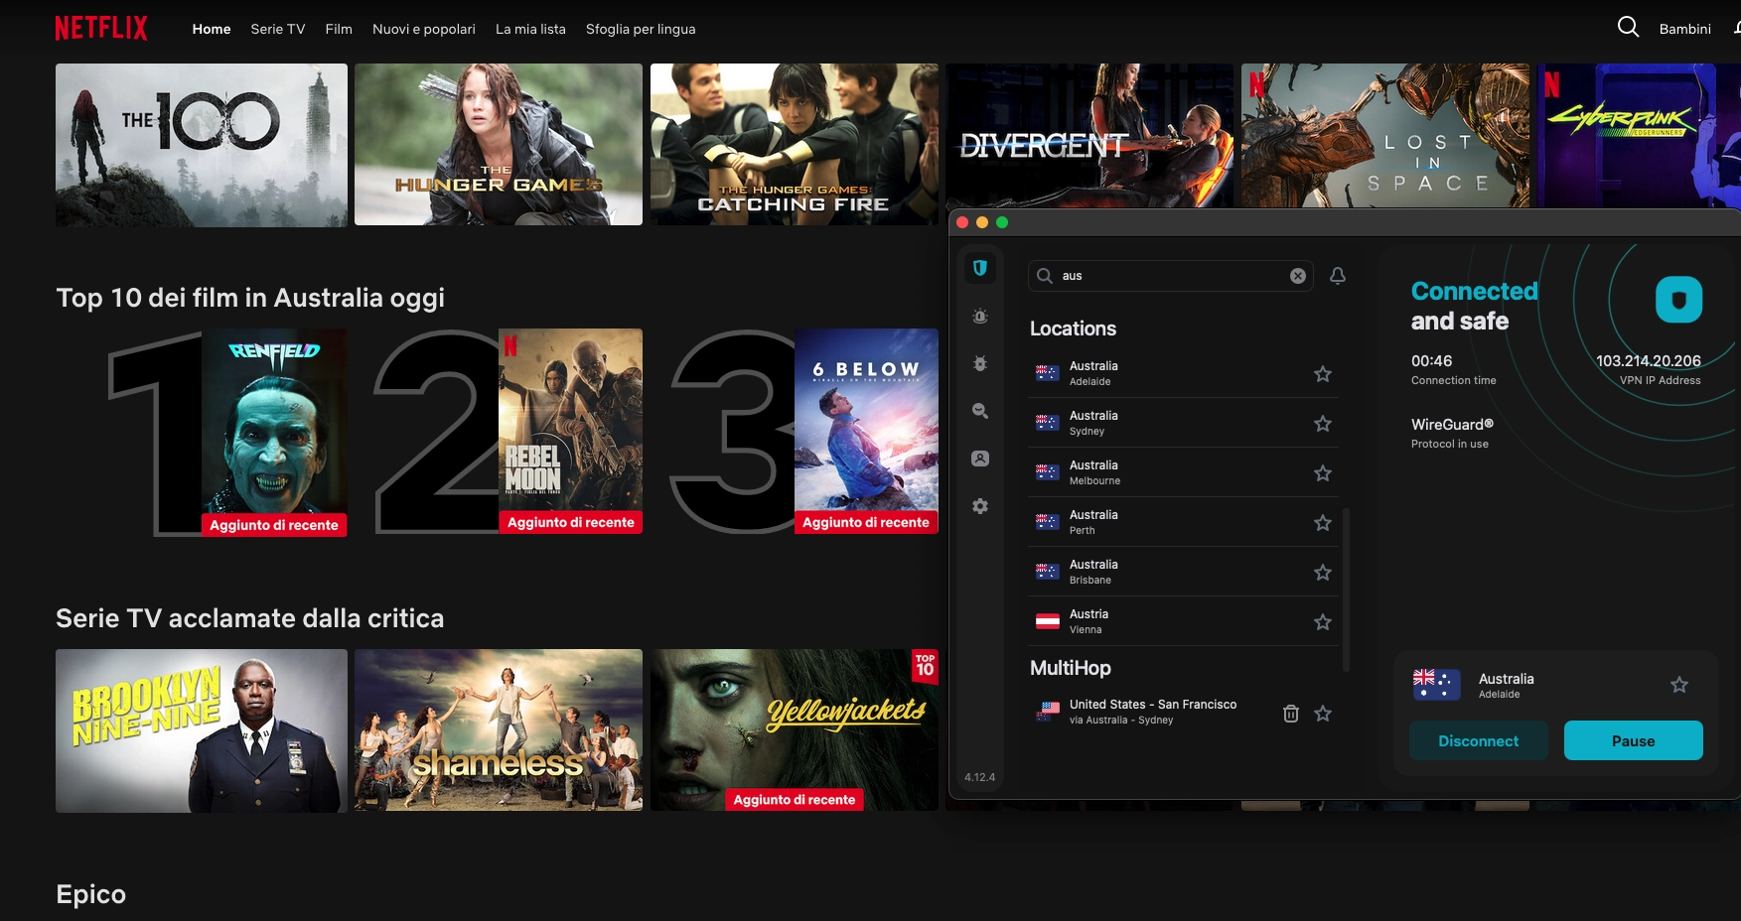
Task: Open the Brooklyn Nine-Nine thumbnail
Action: pyautogui.click(x=202, y=730)
